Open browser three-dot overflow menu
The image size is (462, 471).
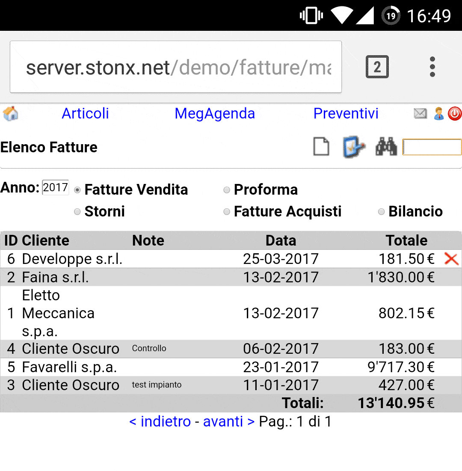click(x=432, y=67)
